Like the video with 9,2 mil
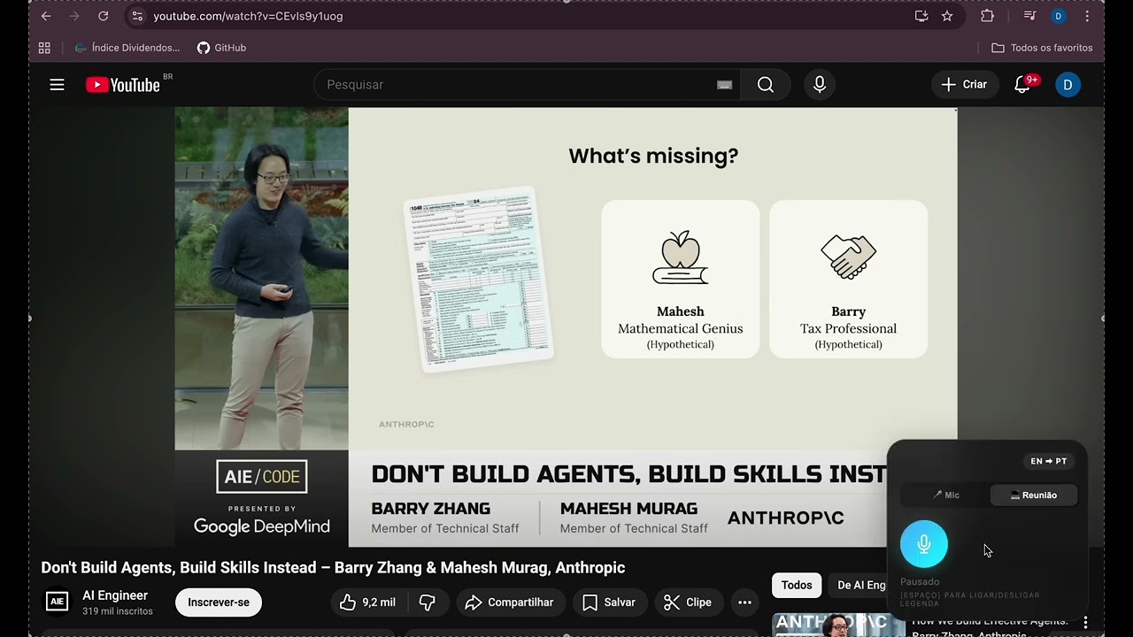The image size is (1133, 637). 368,602
